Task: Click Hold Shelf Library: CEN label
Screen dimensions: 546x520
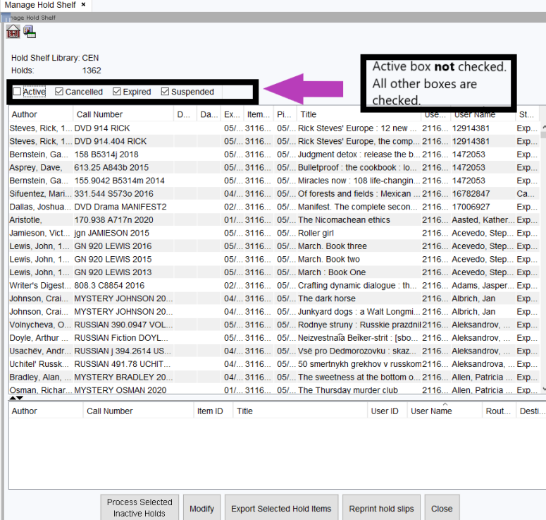Action: [55, 58]
